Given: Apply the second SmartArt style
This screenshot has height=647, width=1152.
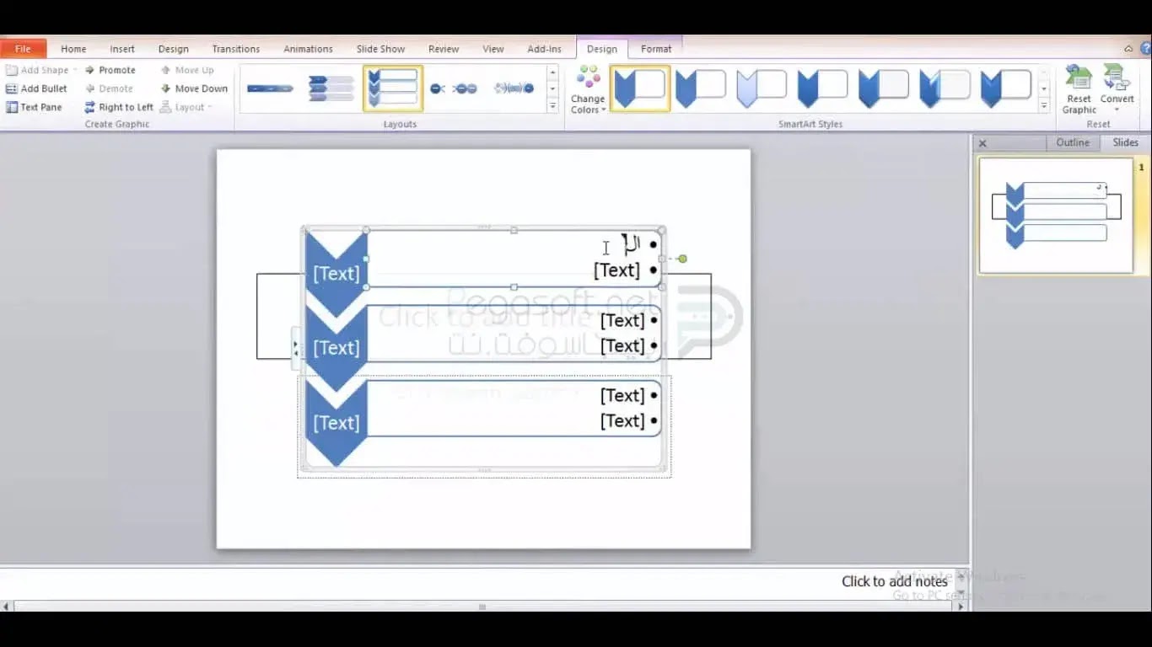Looking at the screenshot, I should click(701, 88).
